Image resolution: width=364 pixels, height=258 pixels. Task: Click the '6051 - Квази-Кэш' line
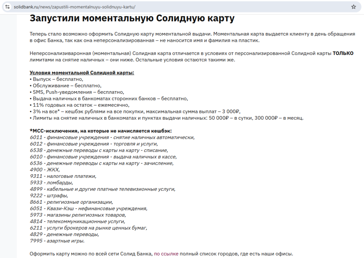click(89, 209)
